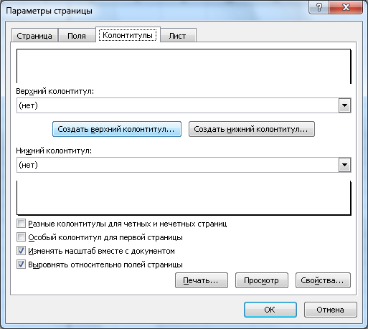Expand the Верхний колонтитул dropdown arrow
The width and height of the screenshot is (368, 329).
coord(344,105)
